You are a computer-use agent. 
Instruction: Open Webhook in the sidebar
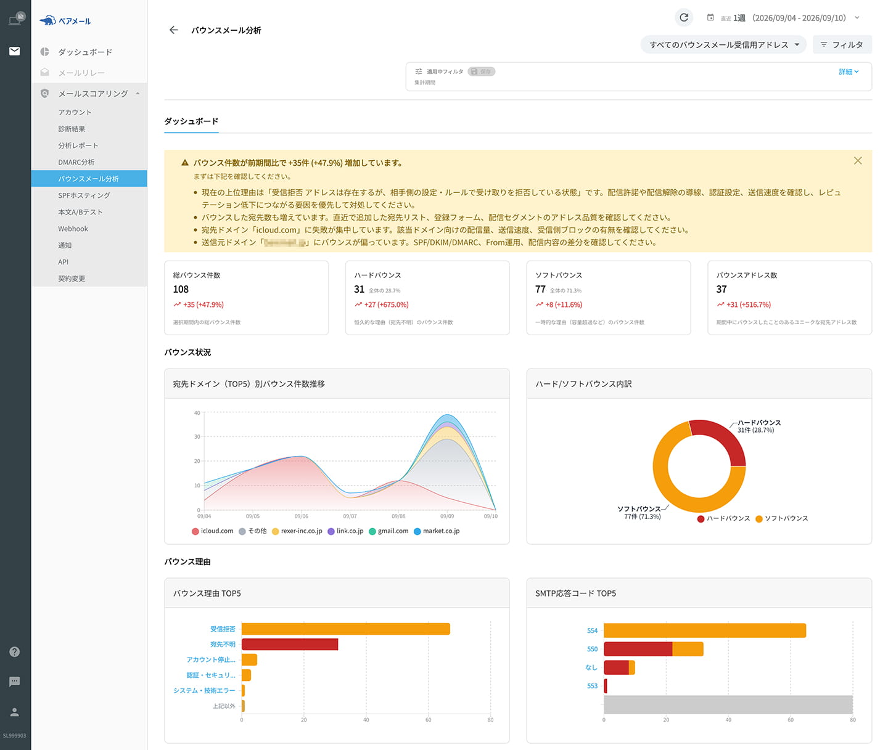73,229
